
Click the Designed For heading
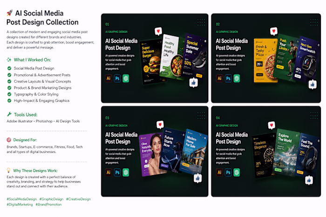pos(25,140)
